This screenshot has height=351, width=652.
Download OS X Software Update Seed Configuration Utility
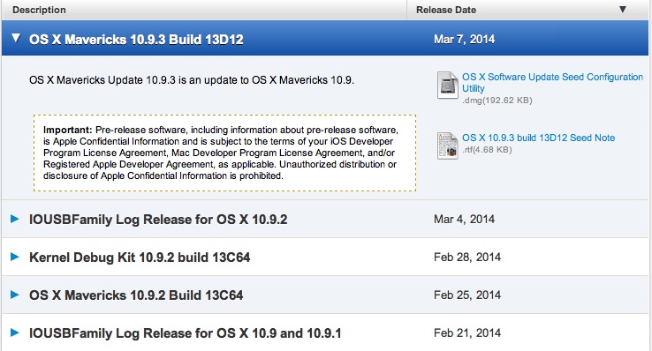[x=552, y=83]
